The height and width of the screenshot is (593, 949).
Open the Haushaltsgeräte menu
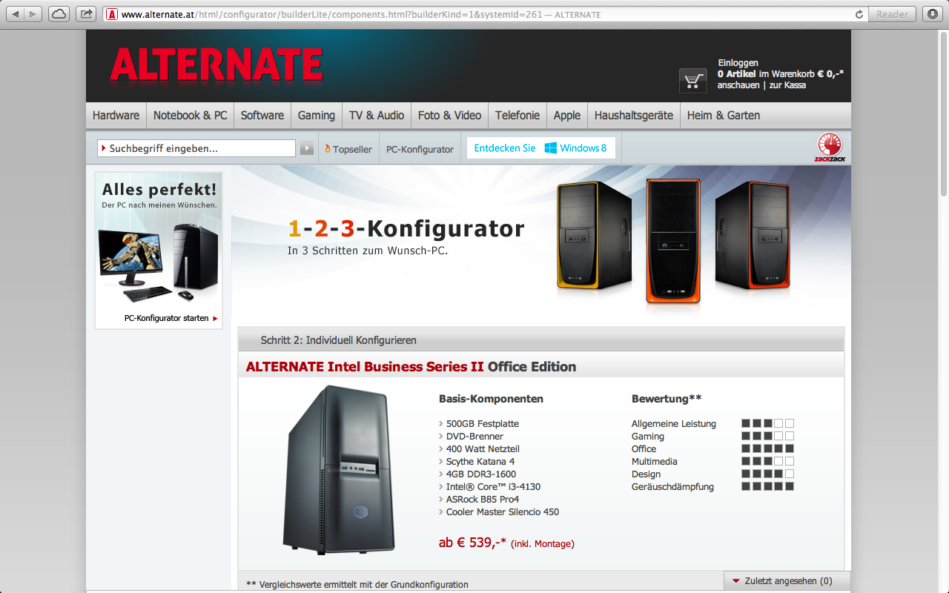(634, 116)
